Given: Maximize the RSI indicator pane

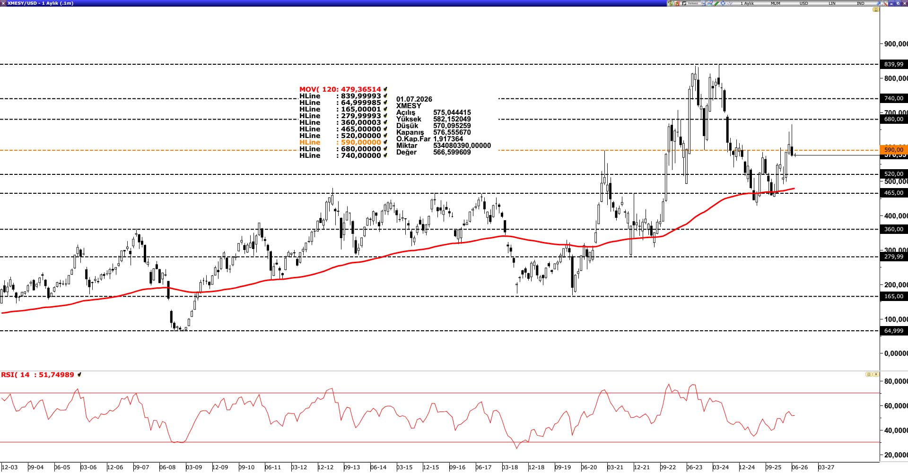Looking at the screenshot, I should [869, 374].
